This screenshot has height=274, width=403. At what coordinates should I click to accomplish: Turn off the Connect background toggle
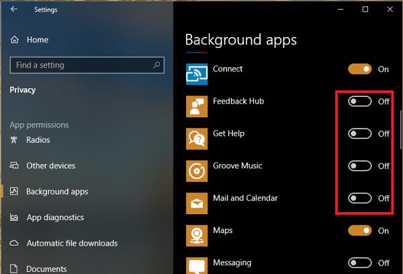point(360,69)
